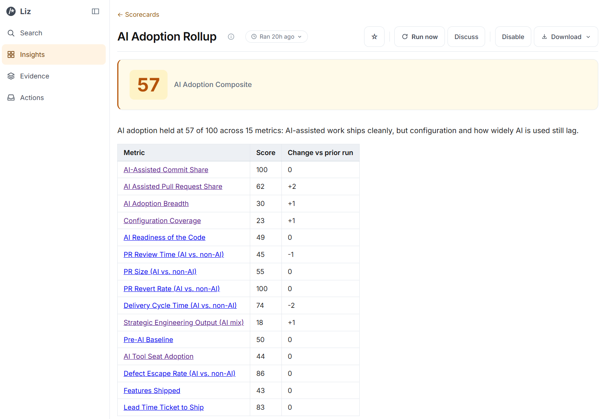The image size is (602, 419).
Task: Open PR Revert Rate metric link
Action: point(172,289)
